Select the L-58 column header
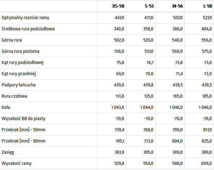This screenshot has height=170, width=214. (x=207, y=6)
